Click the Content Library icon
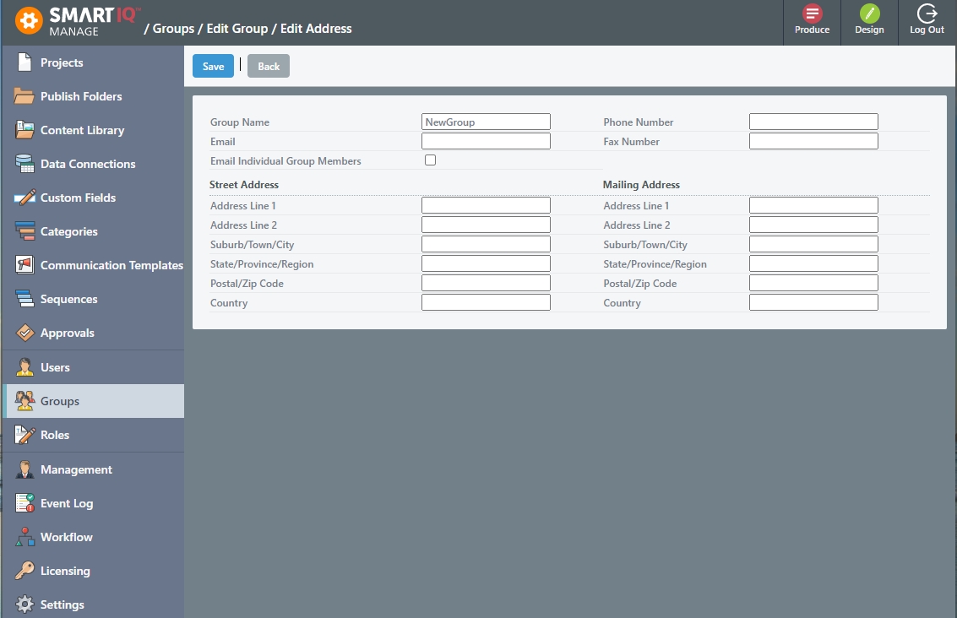 coord(24,130)
